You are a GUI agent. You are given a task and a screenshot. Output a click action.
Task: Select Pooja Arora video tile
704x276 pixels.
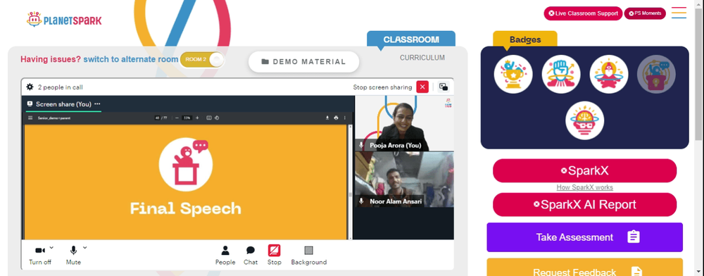[404, 123]
